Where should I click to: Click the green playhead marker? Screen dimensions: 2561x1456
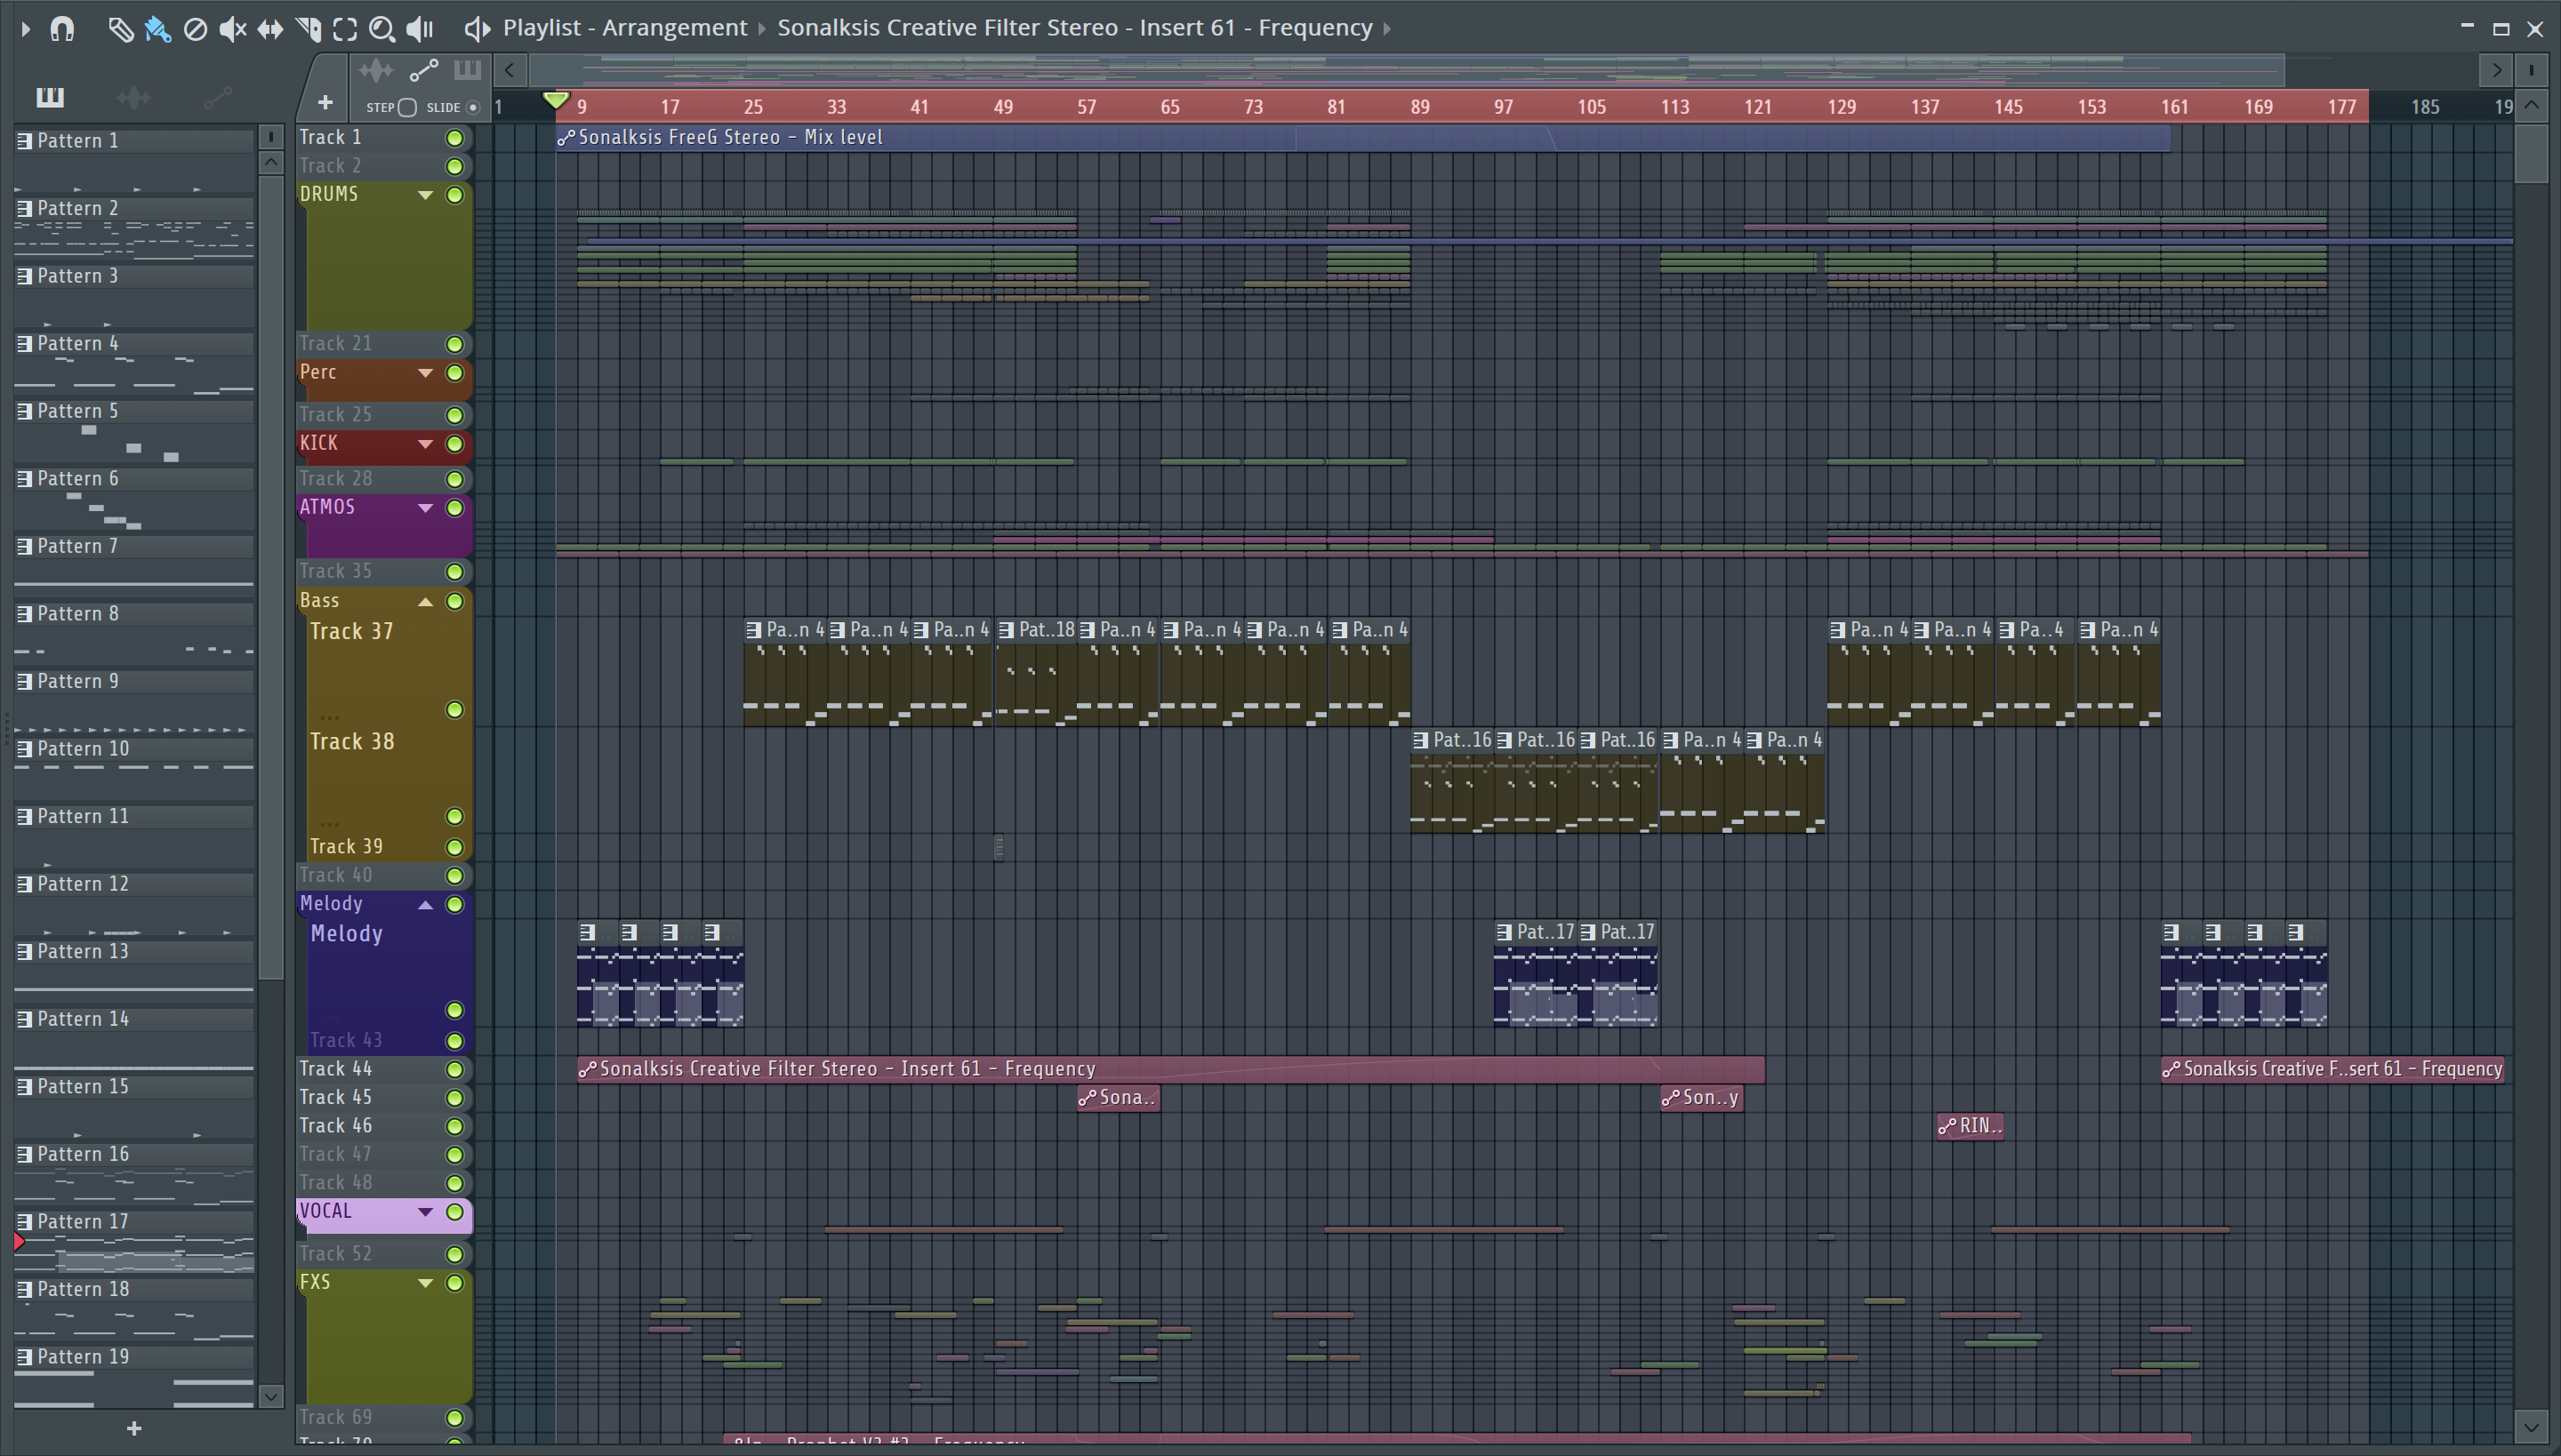point(557,100)
